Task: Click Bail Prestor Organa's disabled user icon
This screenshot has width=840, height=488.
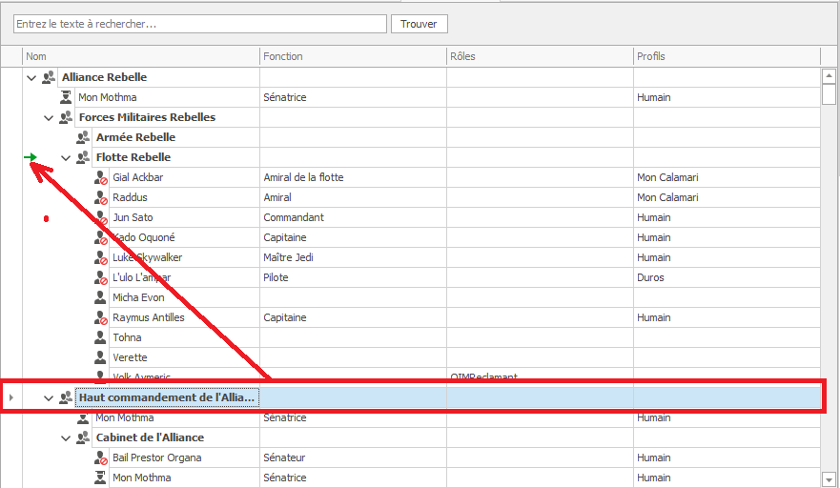Action: (x=101, y=457)
